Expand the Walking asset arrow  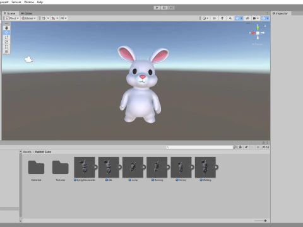click(217, 167)
